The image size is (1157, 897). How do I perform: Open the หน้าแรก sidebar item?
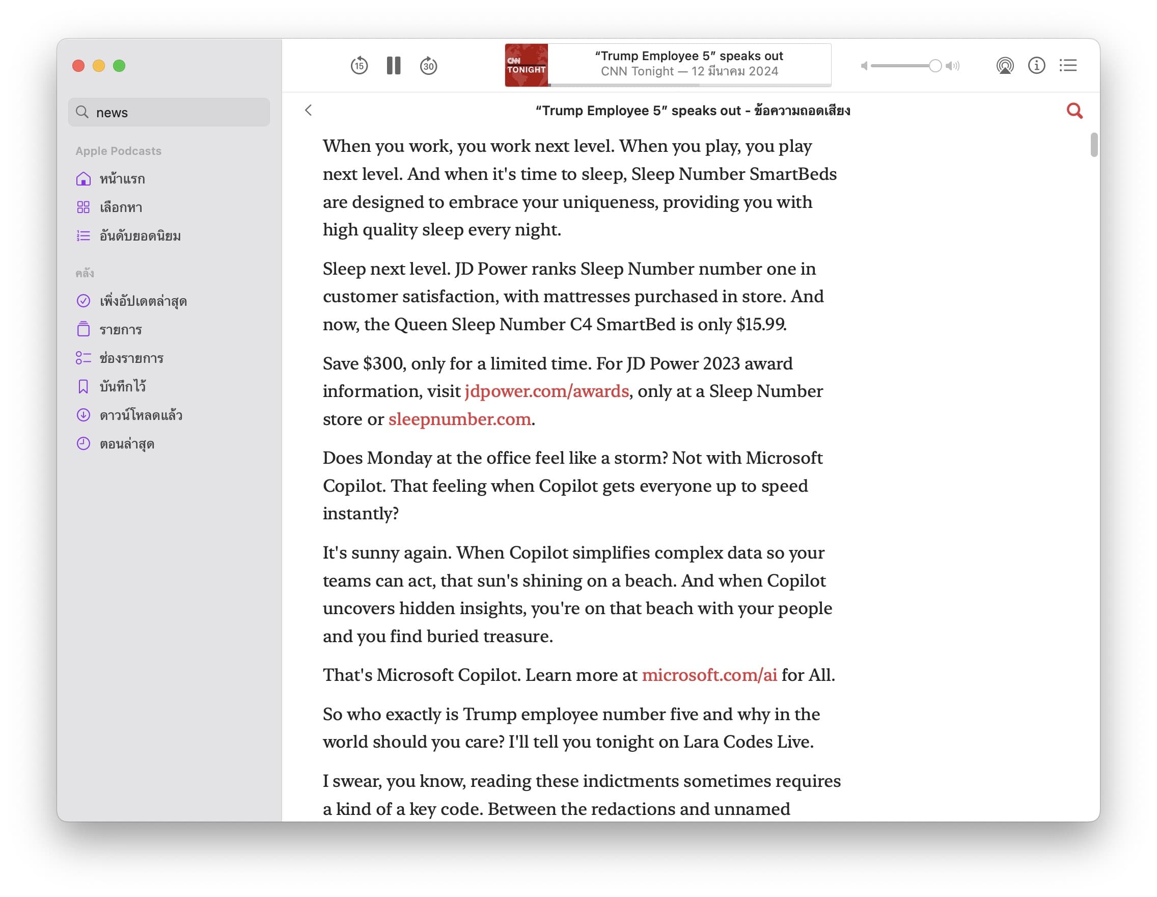point(122,179)
